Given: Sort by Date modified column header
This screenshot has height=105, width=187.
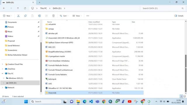Looking at the screenshot, I should (94, 22).
